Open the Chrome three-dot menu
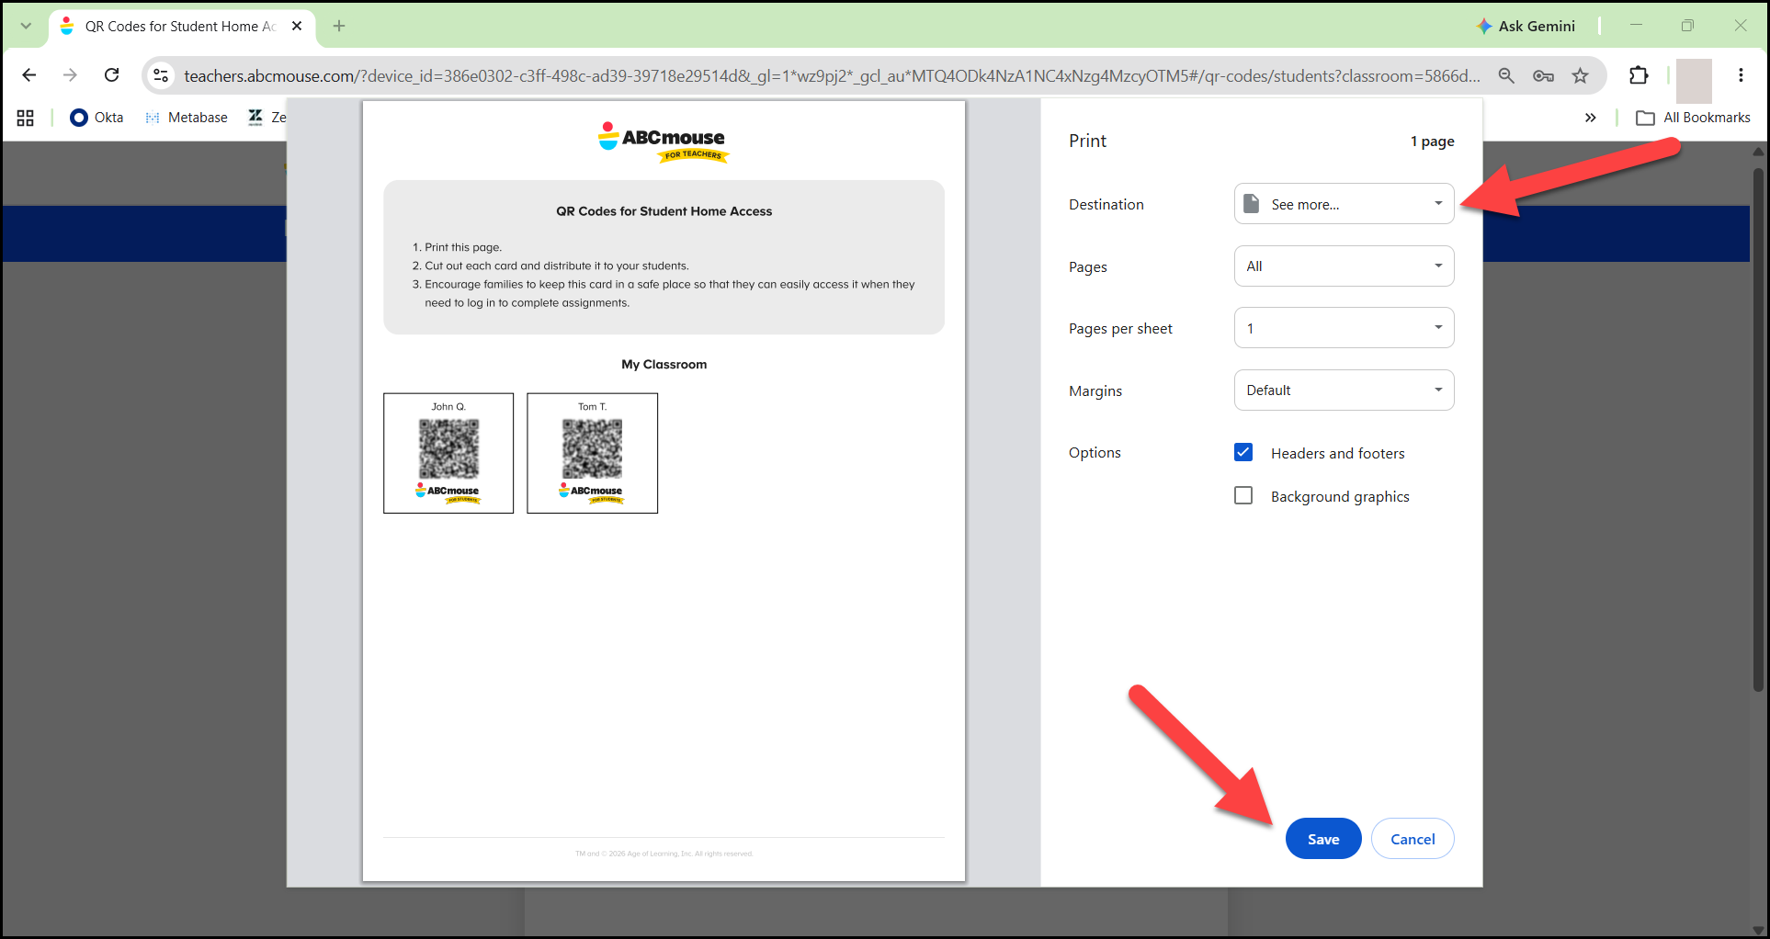Viewport: 1770px width, 939px height. (x=1741, y=75)
